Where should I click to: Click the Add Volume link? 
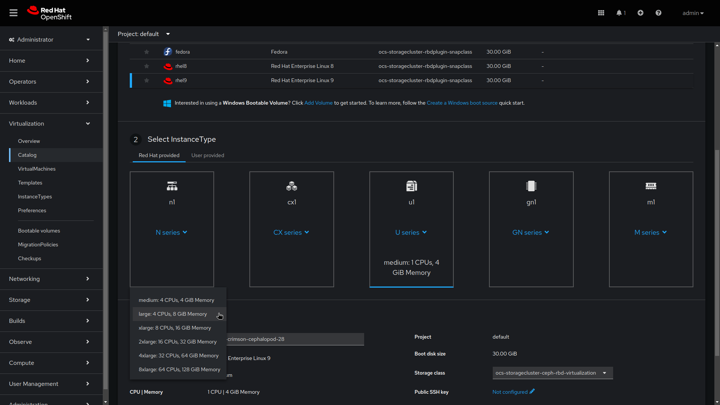[318, 103]
